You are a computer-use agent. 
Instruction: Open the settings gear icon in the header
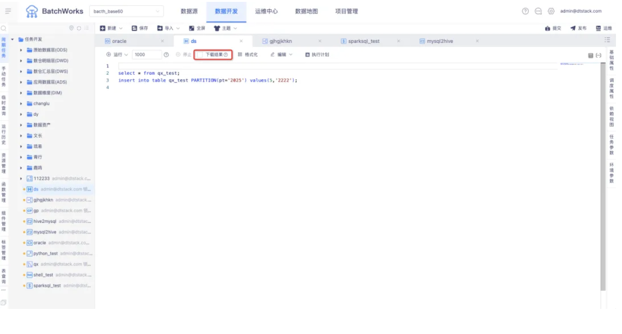(x=551, y=11)
